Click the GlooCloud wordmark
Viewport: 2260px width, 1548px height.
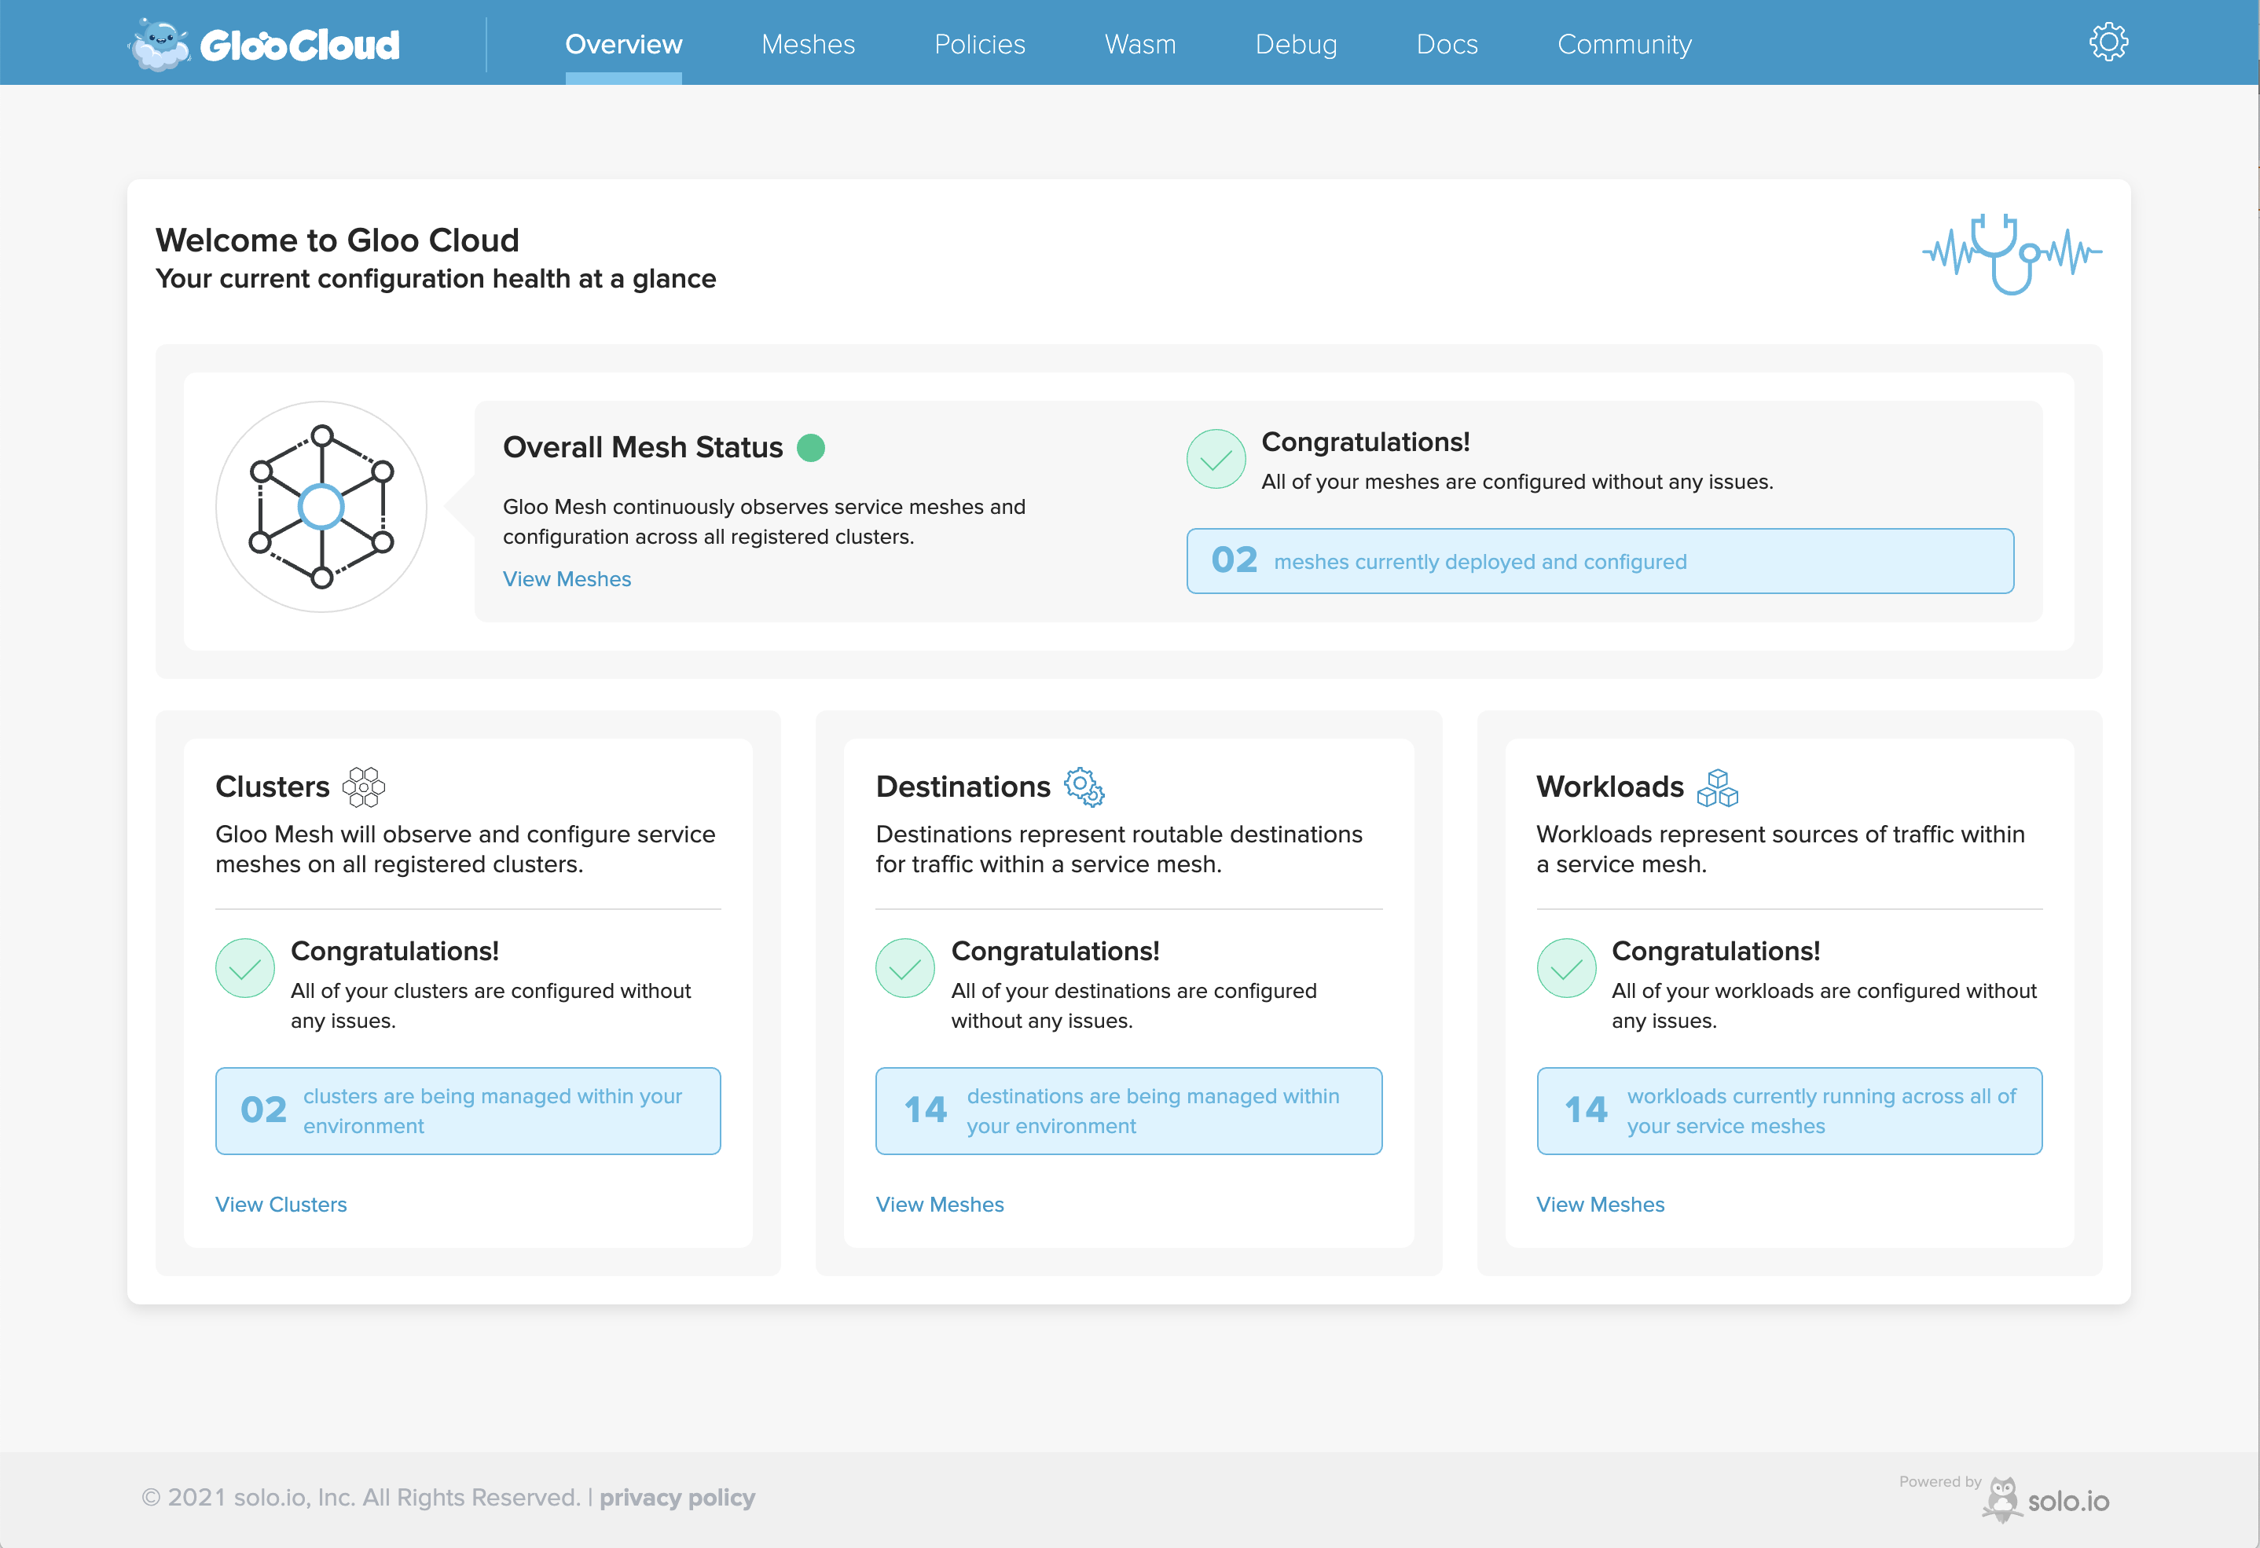tap(299, 46)
